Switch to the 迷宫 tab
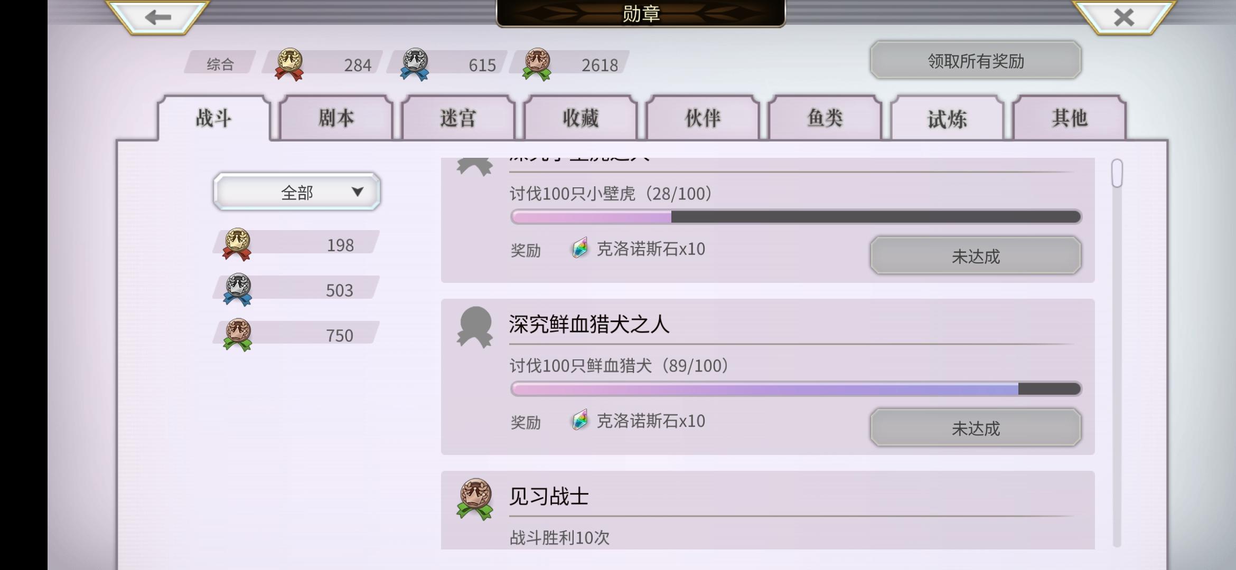The width and height of the screenshot is (1236, 570). [458, 118]
